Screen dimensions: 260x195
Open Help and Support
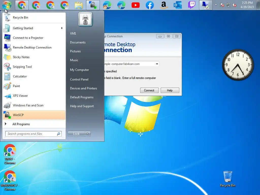click(x=82, y=106)
